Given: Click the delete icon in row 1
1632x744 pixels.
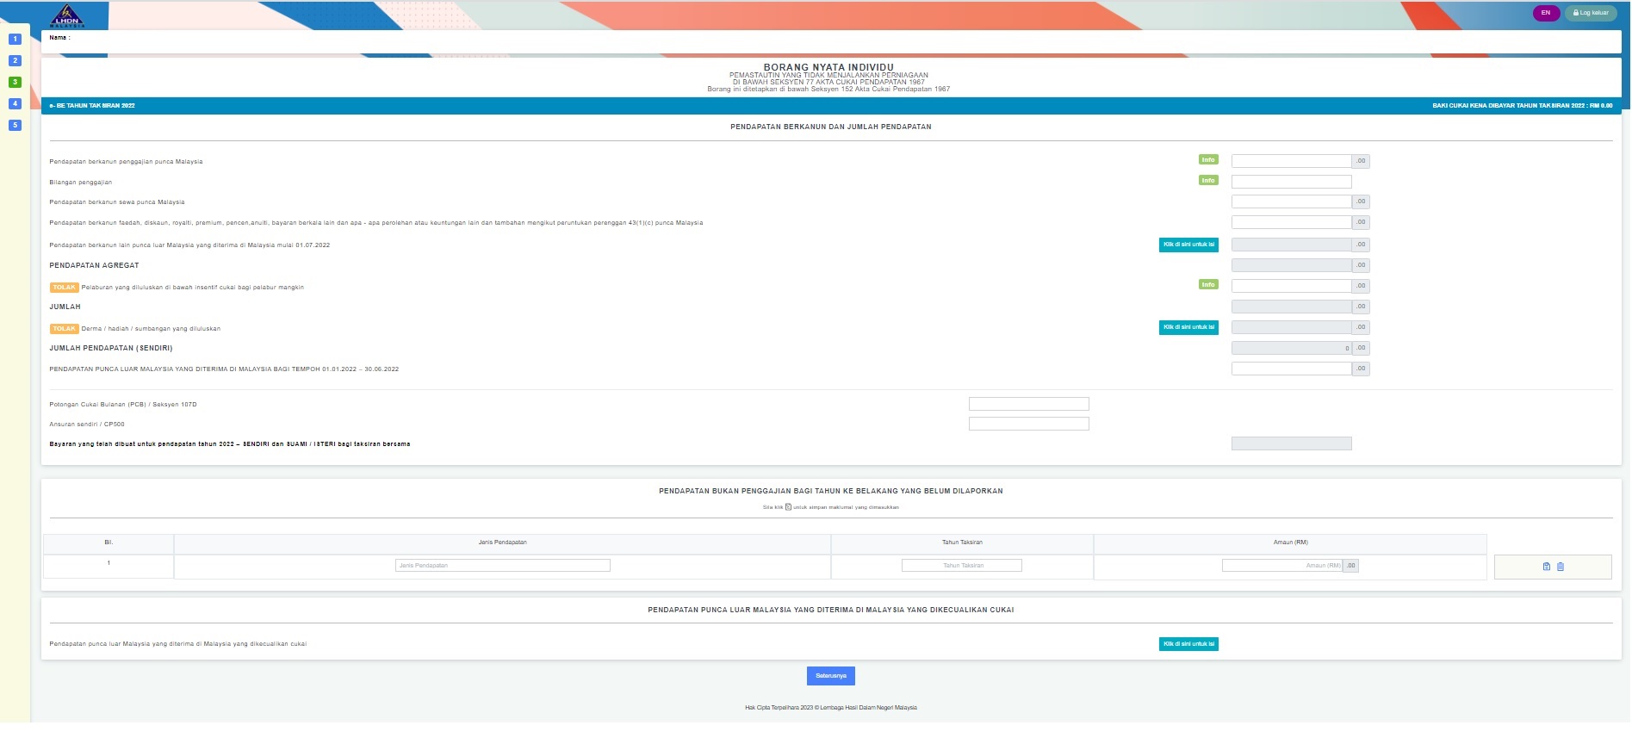Looking at the screenshot, I should [1561, 567].
